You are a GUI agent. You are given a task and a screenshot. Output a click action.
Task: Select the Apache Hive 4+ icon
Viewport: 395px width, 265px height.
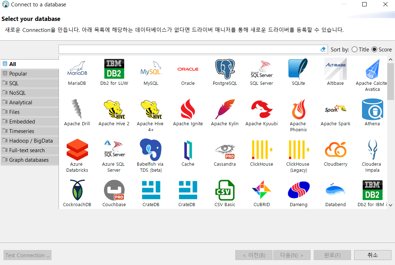(151, 109)
